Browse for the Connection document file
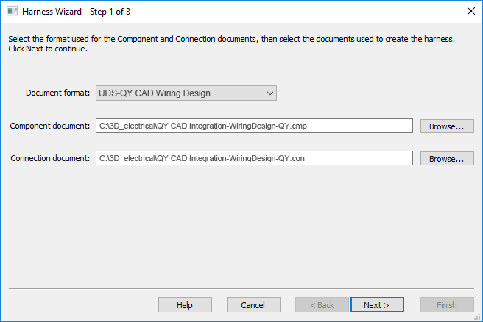Image resolution: width=483 pixels, height=322 pixels. pos(447,159)
